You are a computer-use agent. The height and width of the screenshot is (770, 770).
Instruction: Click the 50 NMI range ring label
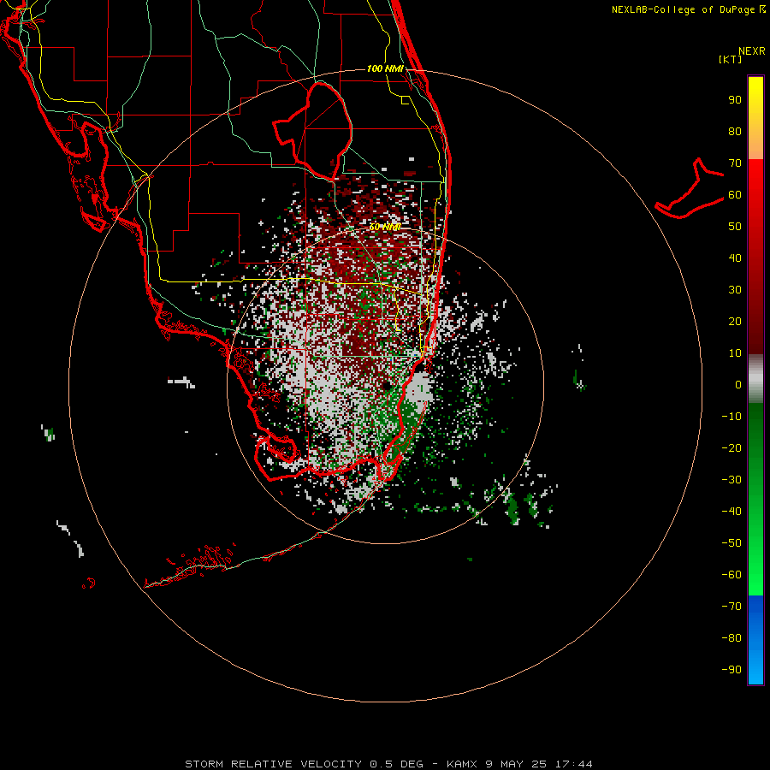point(384,227)
